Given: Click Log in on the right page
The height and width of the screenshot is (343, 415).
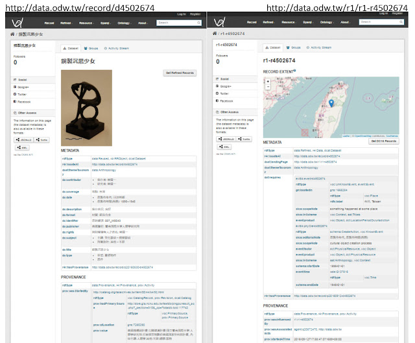Looking at the screenshot, I should point(383,13).
